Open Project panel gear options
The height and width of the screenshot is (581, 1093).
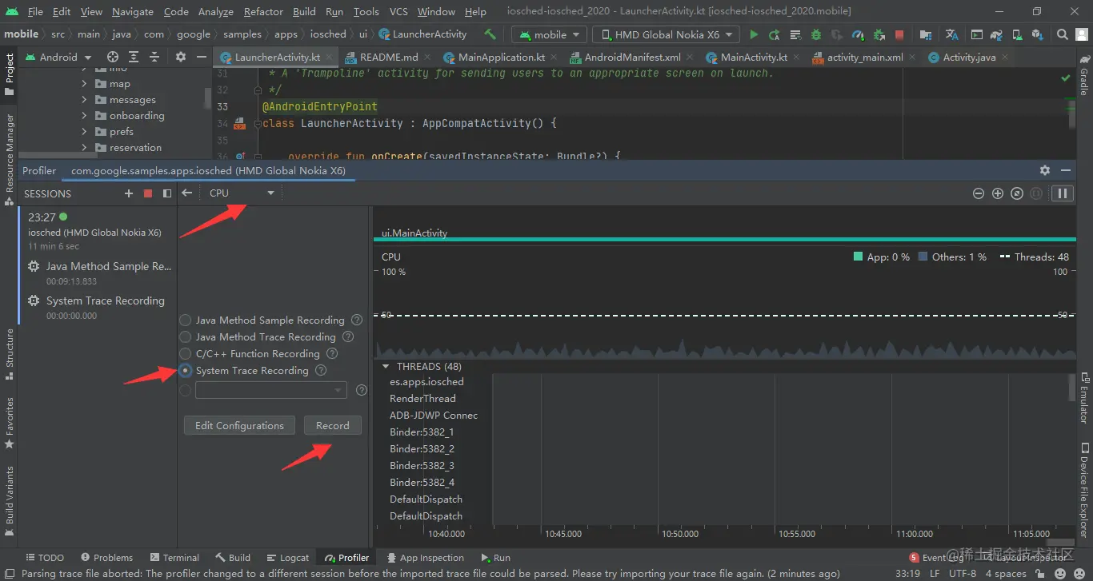(x=180, y=57)
